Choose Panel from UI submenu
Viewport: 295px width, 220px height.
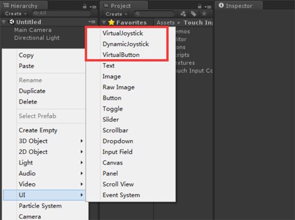(110, 173)
